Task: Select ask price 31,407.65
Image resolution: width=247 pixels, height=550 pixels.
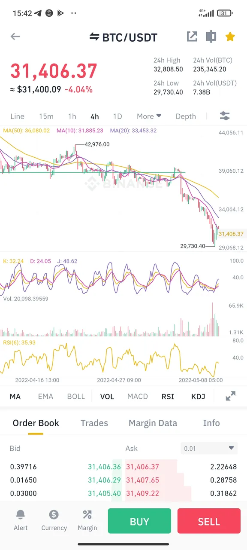Action: (x=142, y=480)
